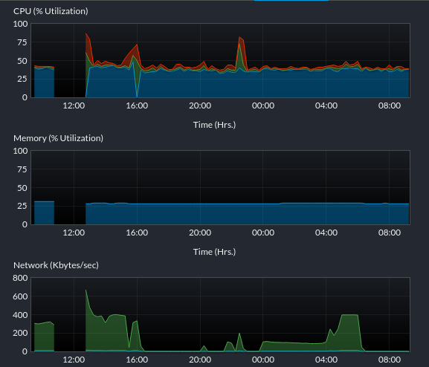Select the first red CPU spike after 12:00

86,34
